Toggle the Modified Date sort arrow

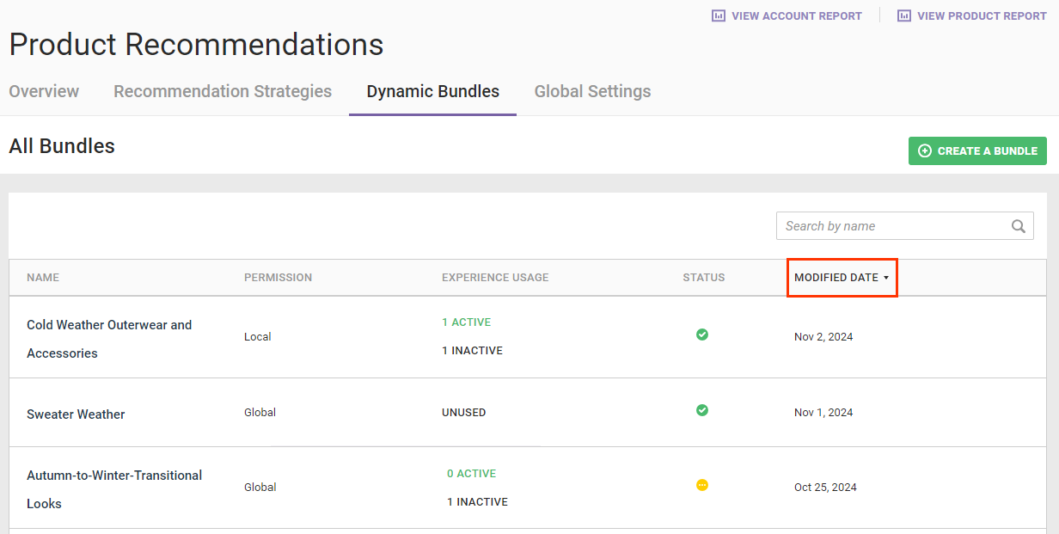886,278
